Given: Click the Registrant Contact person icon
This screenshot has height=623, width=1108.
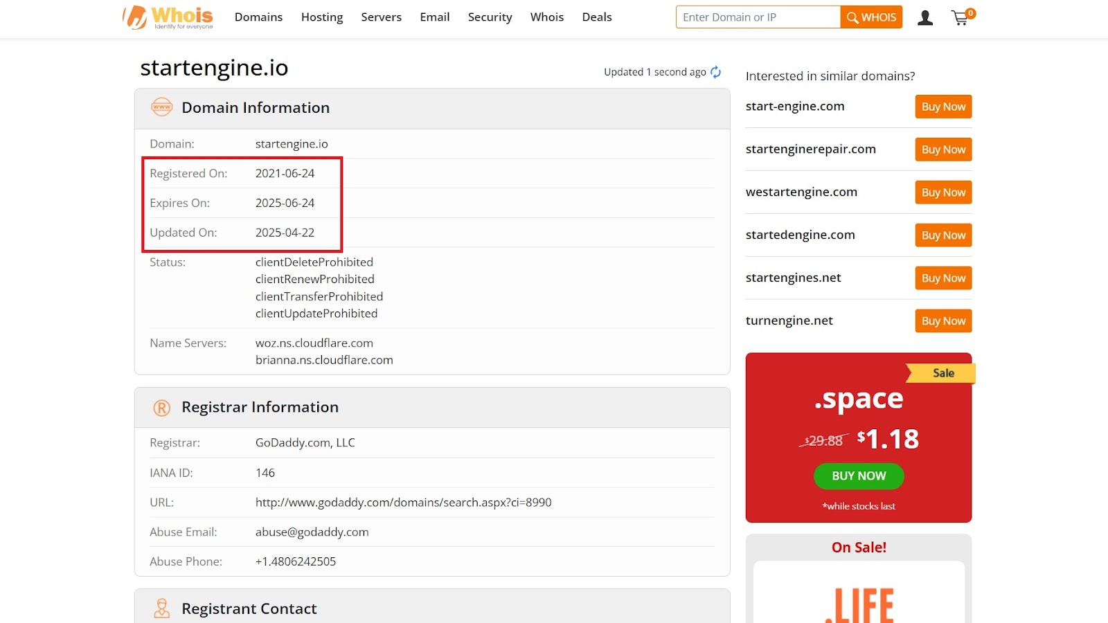Looking at the screenshot, I should (161, 608).
